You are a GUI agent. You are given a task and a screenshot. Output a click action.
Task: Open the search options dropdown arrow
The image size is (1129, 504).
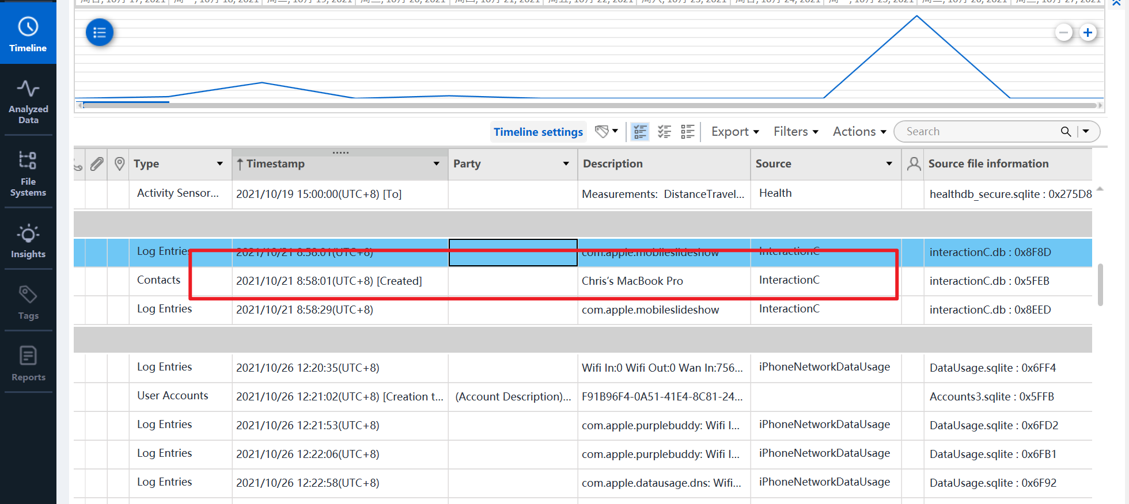pyautogui.click(x=1086, y=132)
